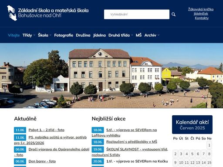Select day 13 in the calendar
This screenshot has height=167, width=223.
point(198,163)
